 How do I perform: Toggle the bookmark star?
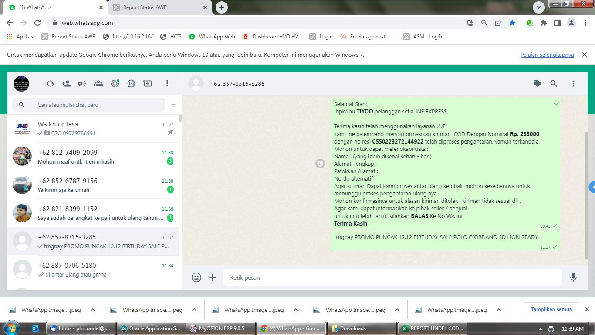[512, 23]
